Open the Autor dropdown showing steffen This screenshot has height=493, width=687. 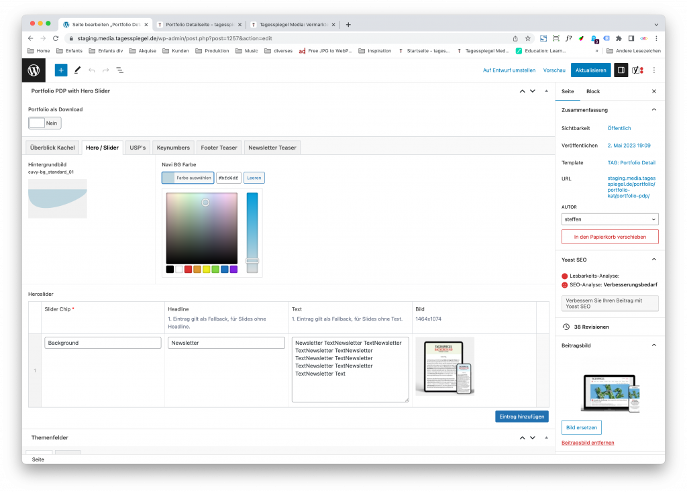(x=609, y=219)
